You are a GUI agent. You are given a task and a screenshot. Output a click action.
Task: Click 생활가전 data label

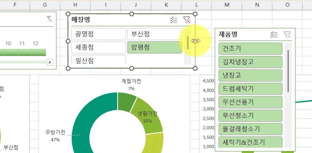[148, 117]
